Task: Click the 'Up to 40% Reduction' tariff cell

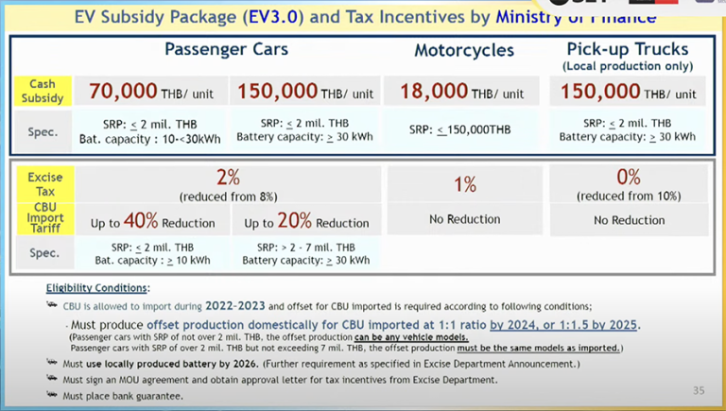Action: click(151, 222)
